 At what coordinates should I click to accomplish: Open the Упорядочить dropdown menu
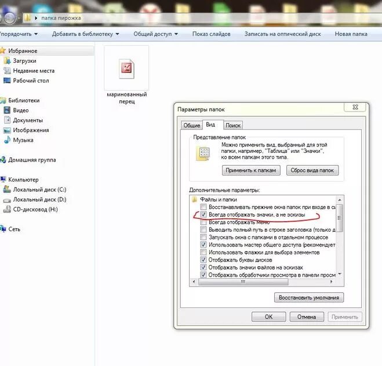pos(19,34)
